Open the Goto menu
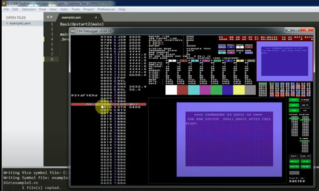Screen dimensions: 319x191 pos(64,9)
